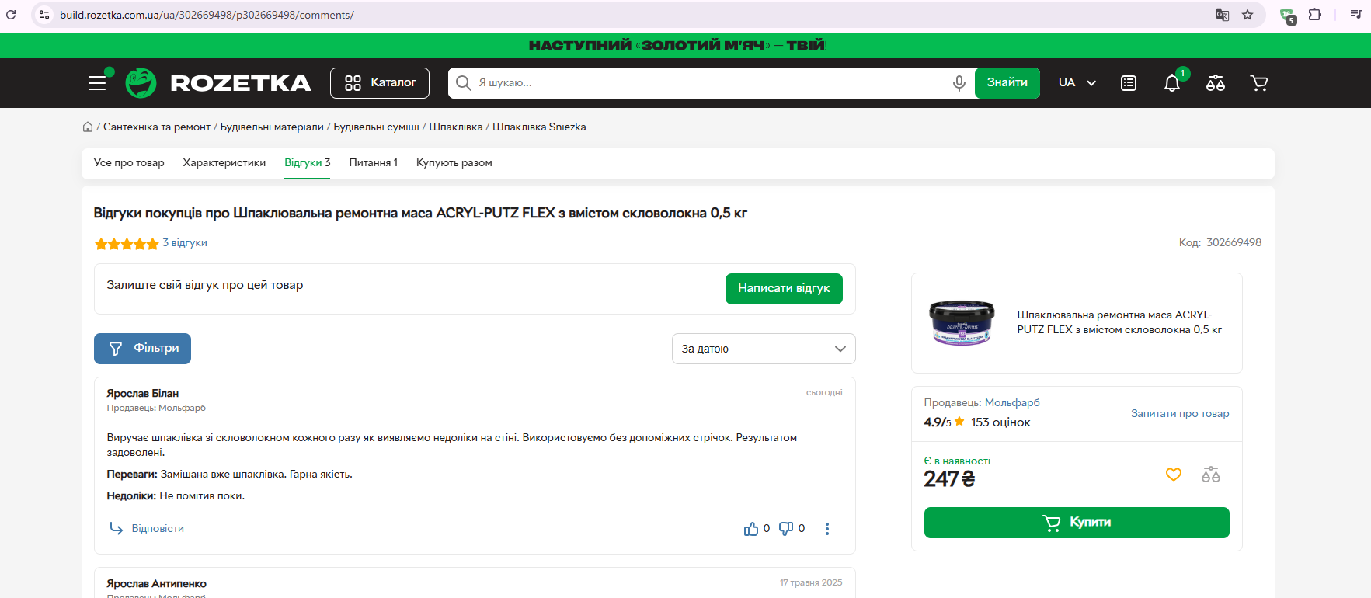Click the price '247 ₴'

pos(949,479)
